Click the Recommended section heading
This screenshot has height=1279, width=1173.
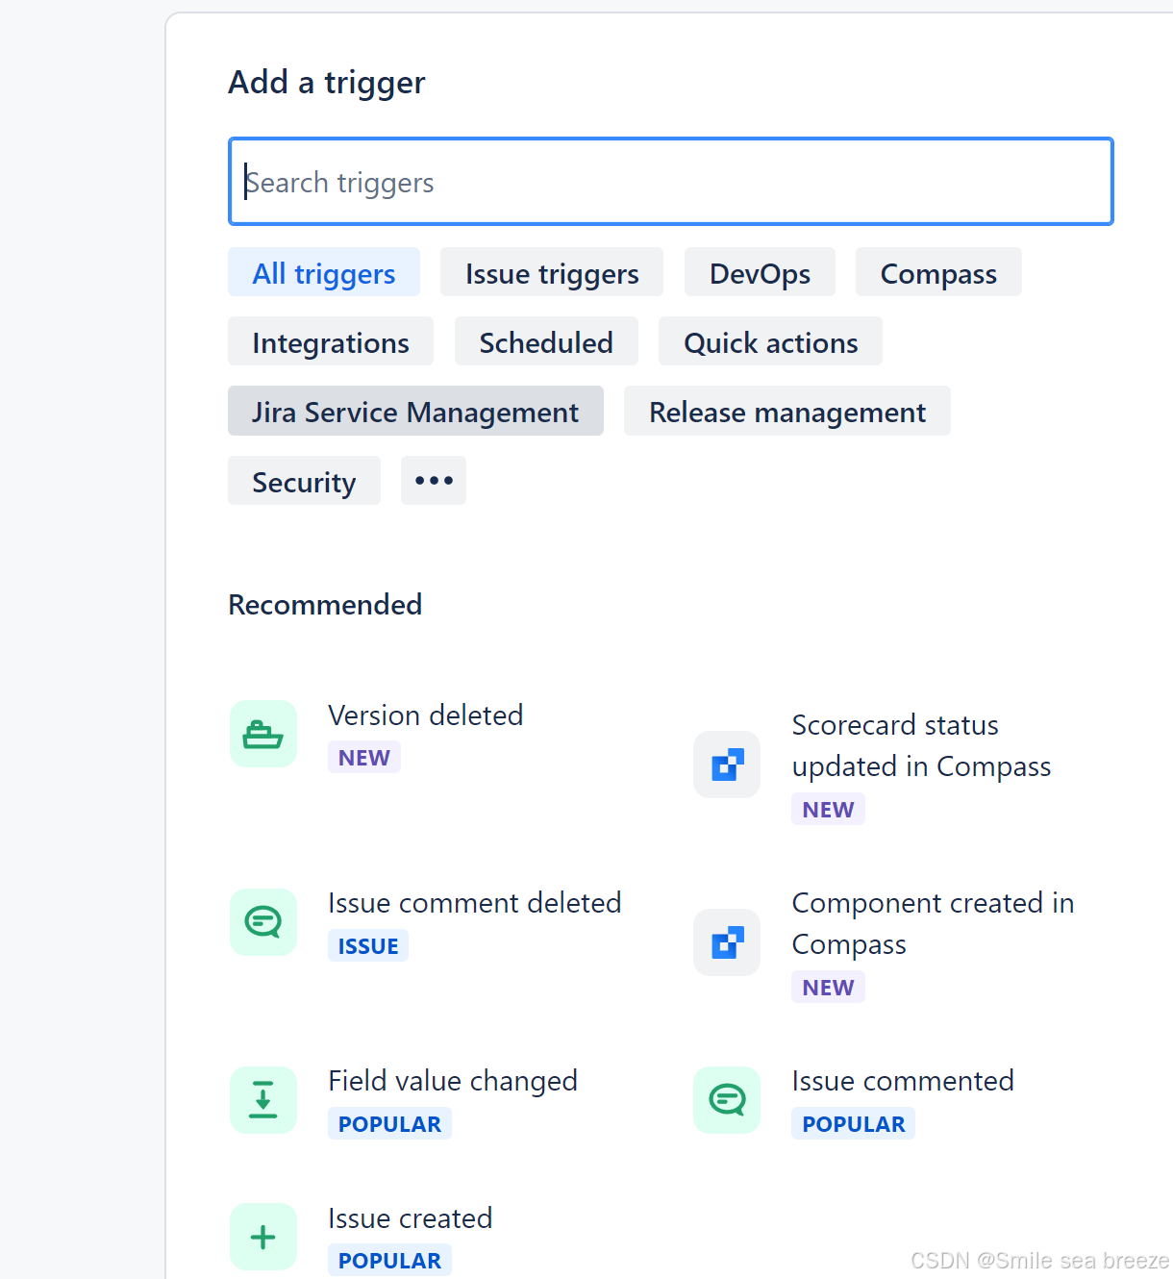(325, 605)
